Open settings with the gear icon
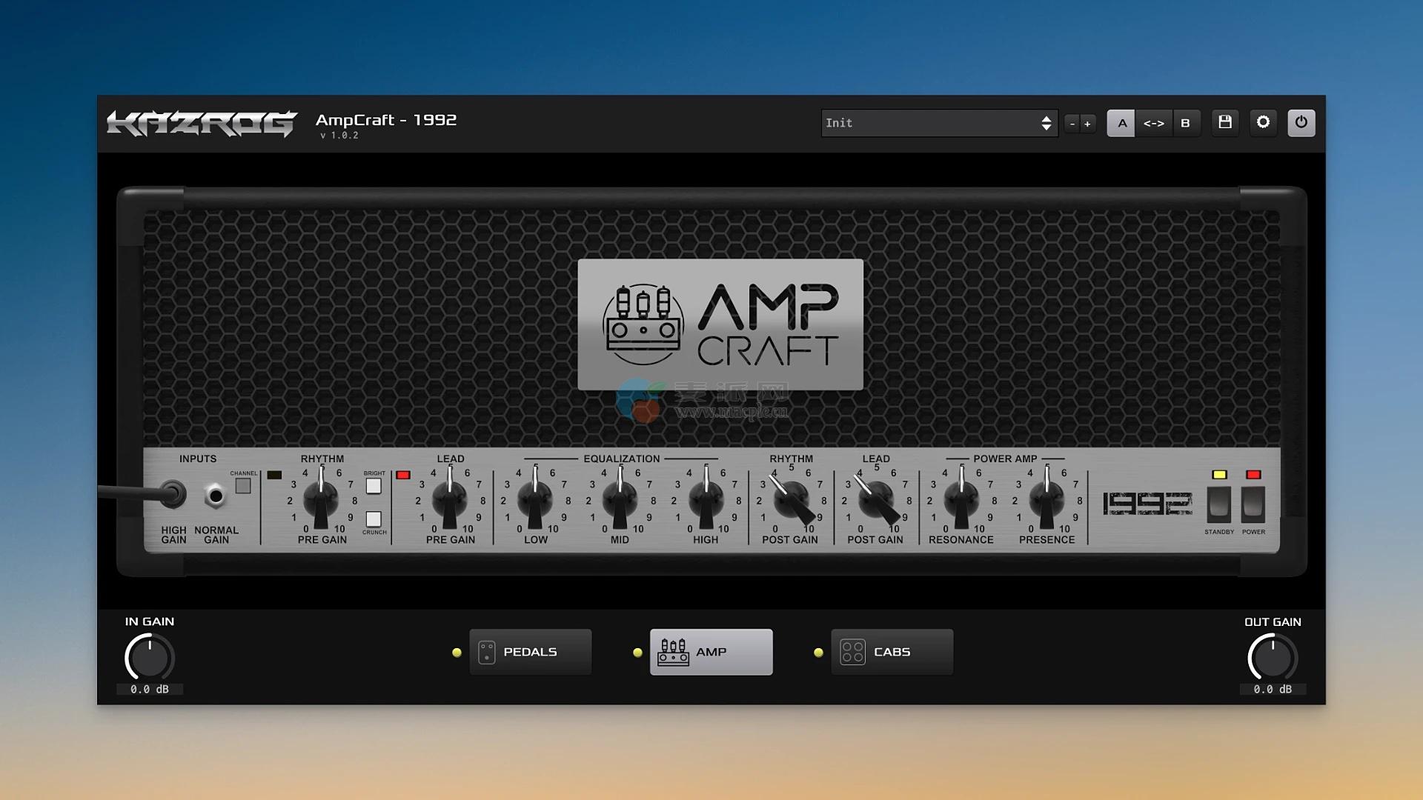 (1263, 122)
